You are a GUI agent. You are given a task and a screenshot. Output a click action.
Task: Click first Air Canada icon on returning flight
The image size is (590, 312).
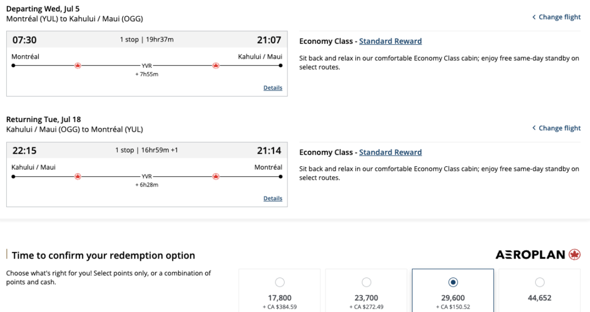click(x=78, y=176)
